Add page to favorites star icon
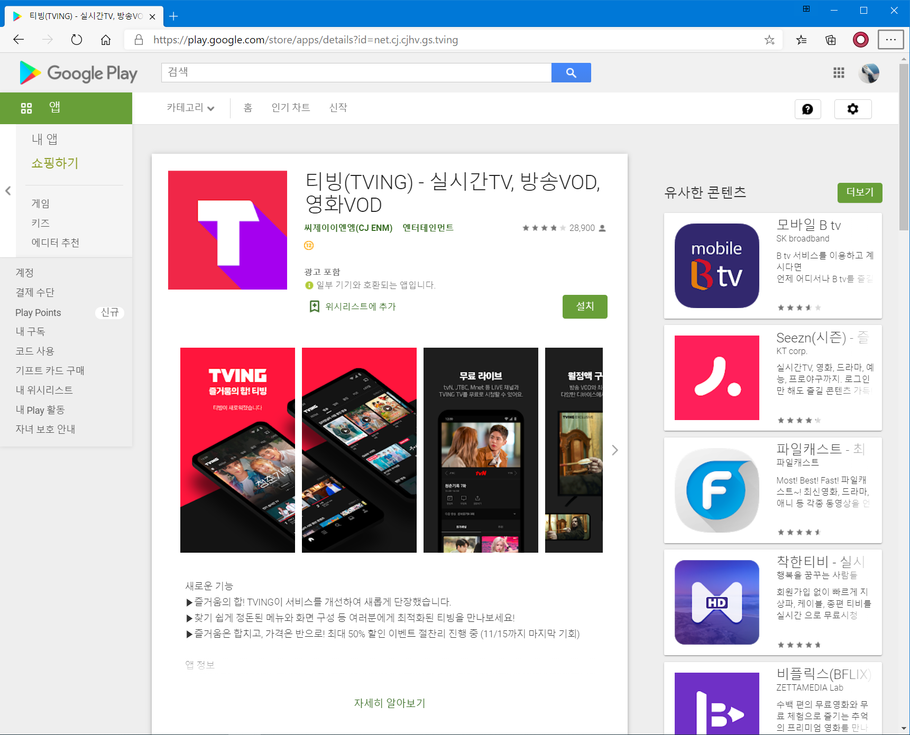The width and height of the screenshot is (910, 735). (x=769, y=40)
